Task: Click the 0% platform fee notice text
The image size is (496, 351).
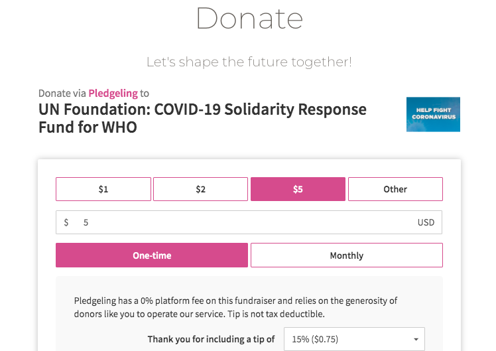Action: click(x=235, y=307)
